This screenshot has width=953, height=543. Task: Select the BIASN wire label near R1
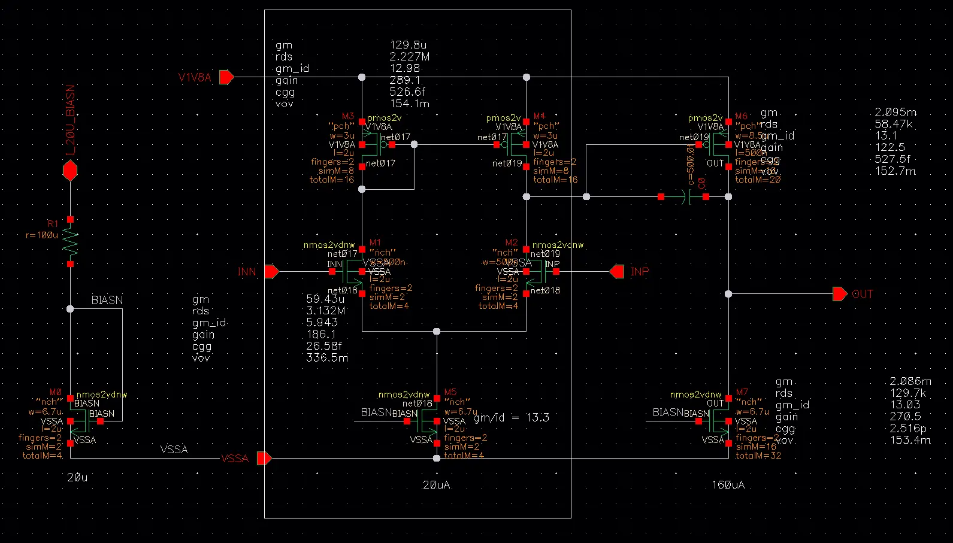tap(107, 300)
